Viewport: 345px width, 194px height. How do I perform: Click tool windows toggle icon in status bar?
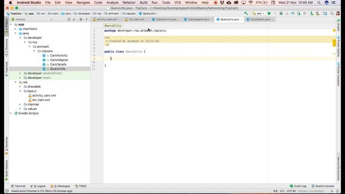pyautogui.click(x=7, y=191)
